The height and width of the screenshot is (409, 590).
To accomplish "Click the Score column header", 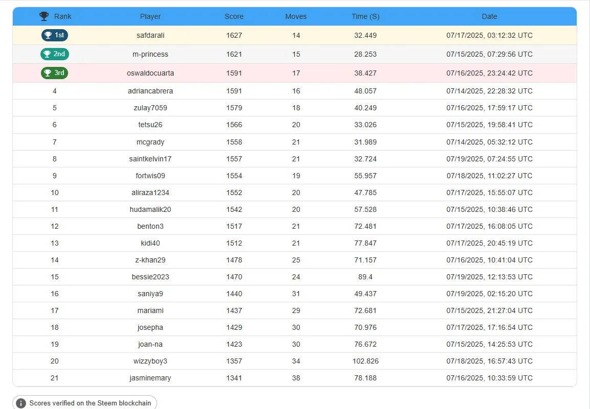I will point(234,16).
